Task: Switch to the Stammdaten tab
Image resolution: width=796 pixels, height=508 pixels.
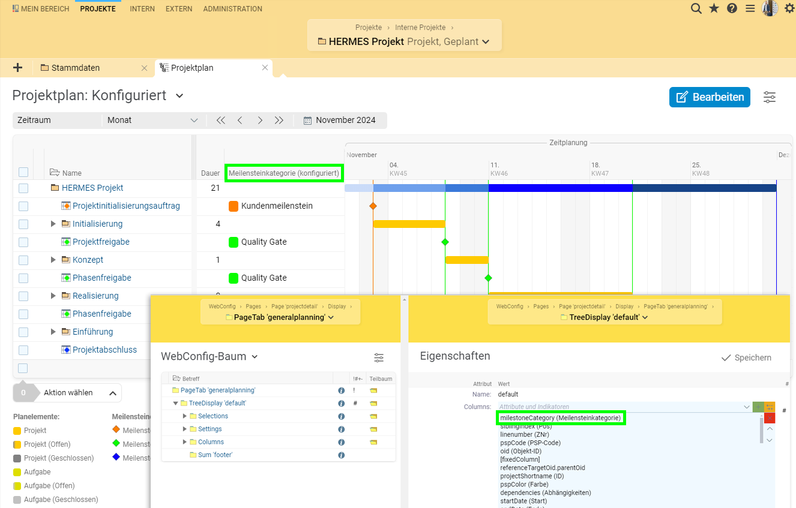Action: [76, 68]
